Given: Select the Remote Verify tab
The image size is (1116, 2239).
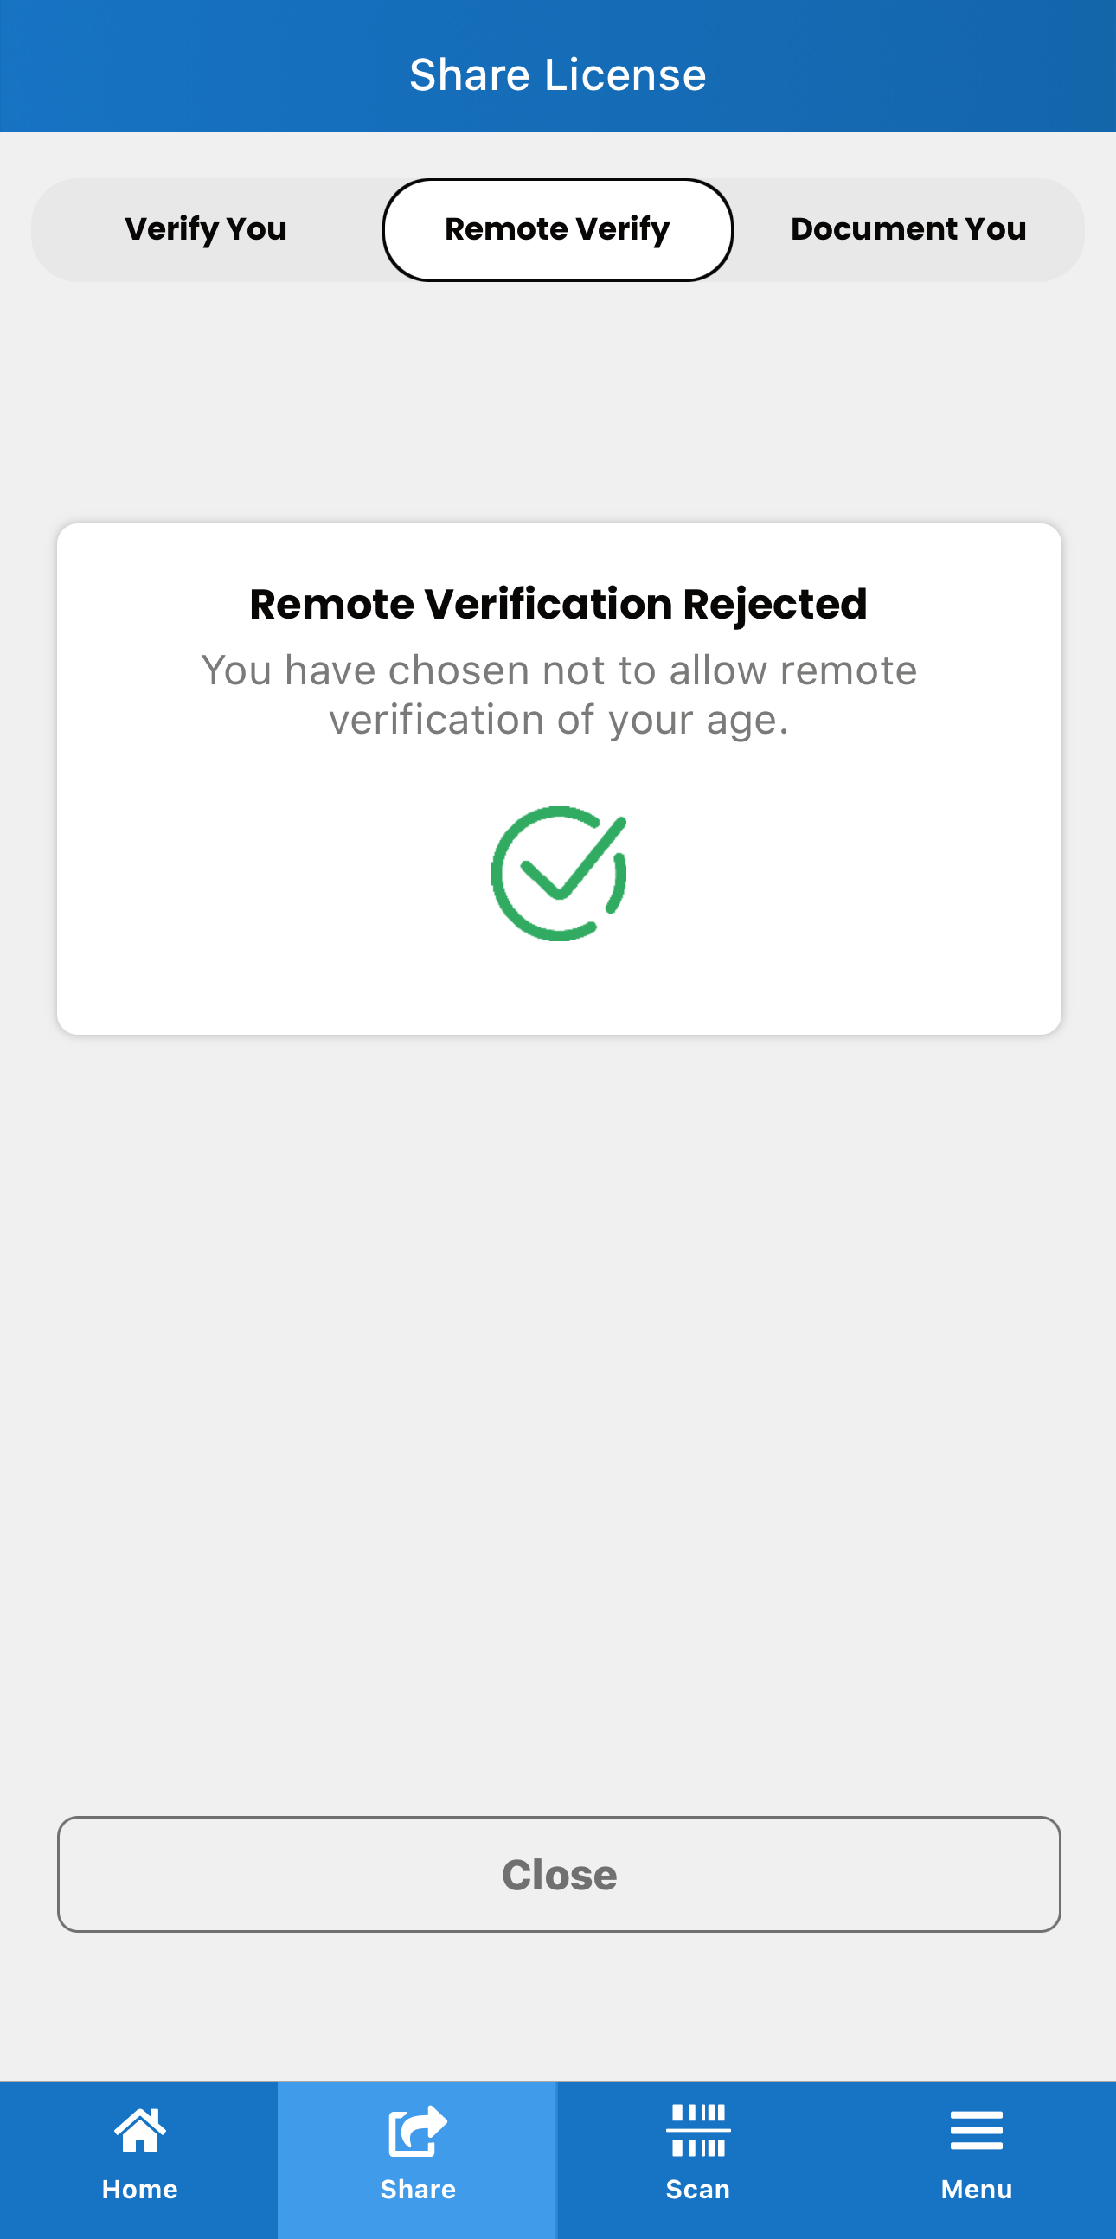Looking at the screenshot, I should pos(557,229).
